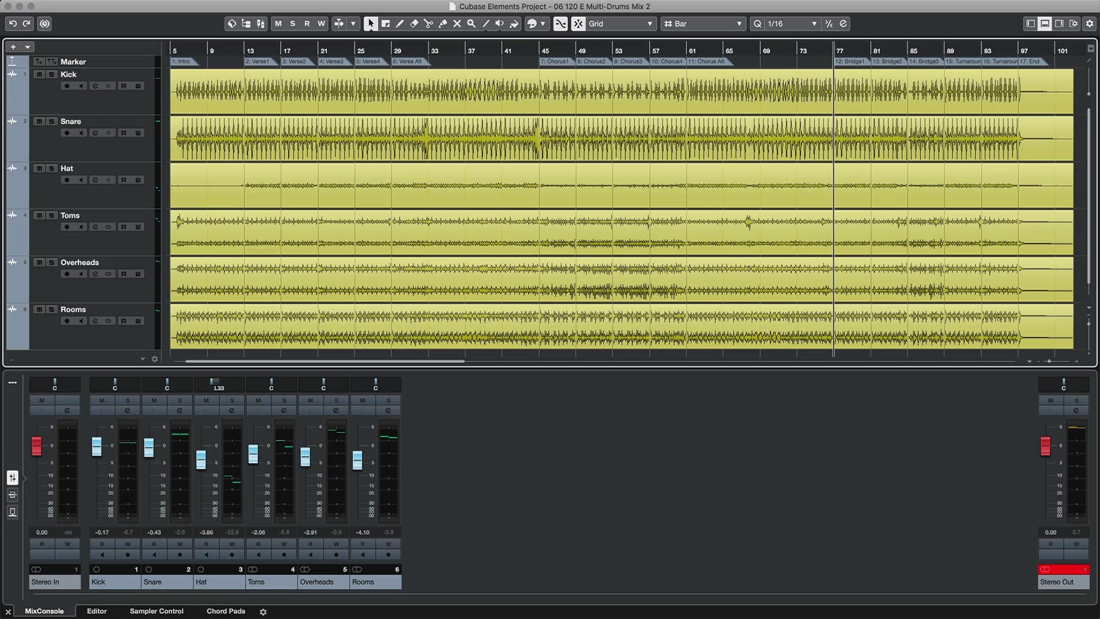1100x619 pixels.
Task: Toggle global Solo state S in toolbar
Action: [x=293, y=23]
